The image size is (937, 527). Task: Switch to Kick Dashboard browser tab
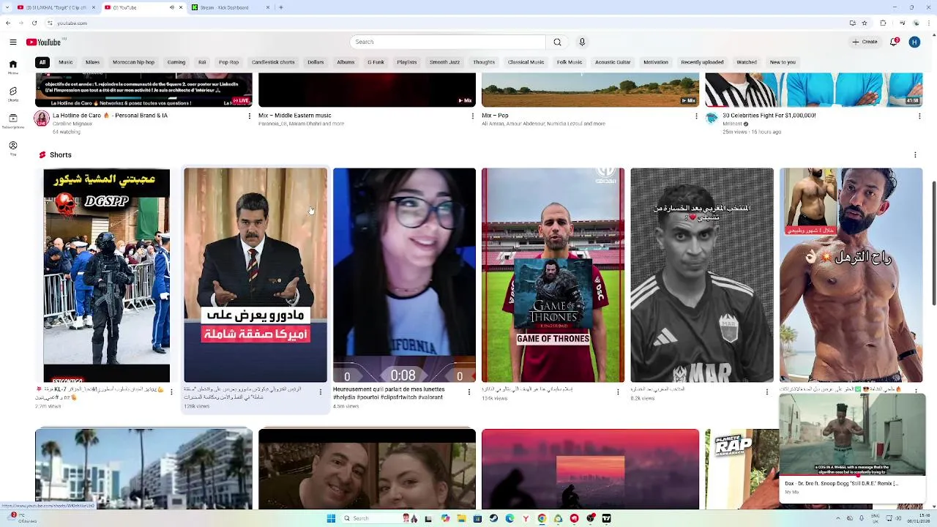[x=231, y=7]
